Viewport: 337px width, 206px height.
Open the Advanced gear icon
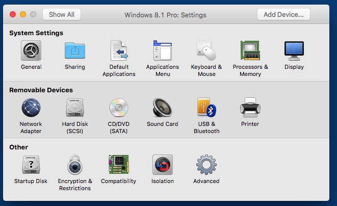point(206,165)
